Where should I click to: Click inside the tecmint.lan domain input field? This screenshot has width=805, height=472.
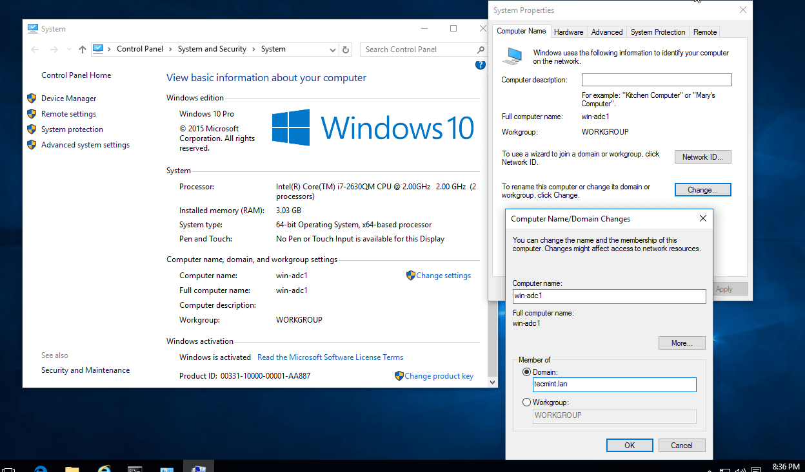point(613,384)
